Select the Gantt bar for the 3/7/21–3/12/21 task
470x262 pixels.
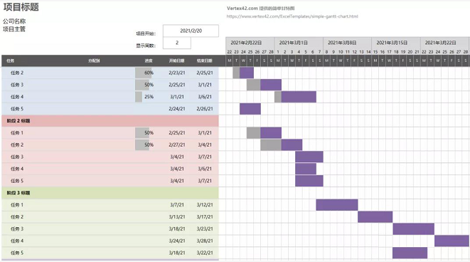click(x=337, y=204)
